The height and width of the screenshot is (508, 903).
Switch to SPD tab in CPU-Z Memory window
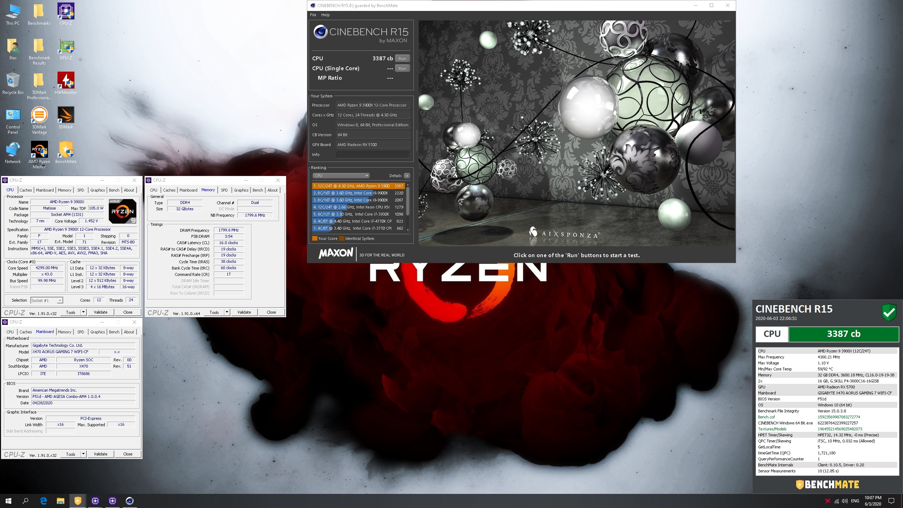pos(224,190)
